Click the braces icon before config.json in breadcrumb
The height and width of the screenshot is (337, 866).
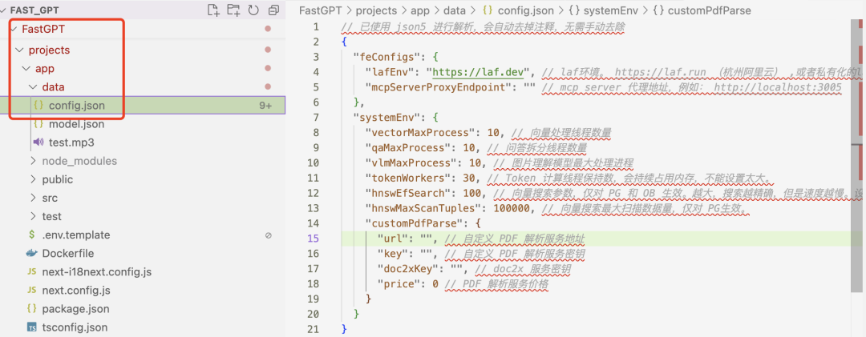pos(488,10)
